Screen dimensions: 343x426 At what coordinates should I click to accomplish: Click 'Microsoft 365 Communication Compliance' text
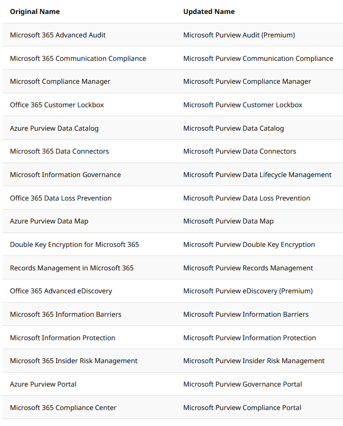(x=78, y=58)
